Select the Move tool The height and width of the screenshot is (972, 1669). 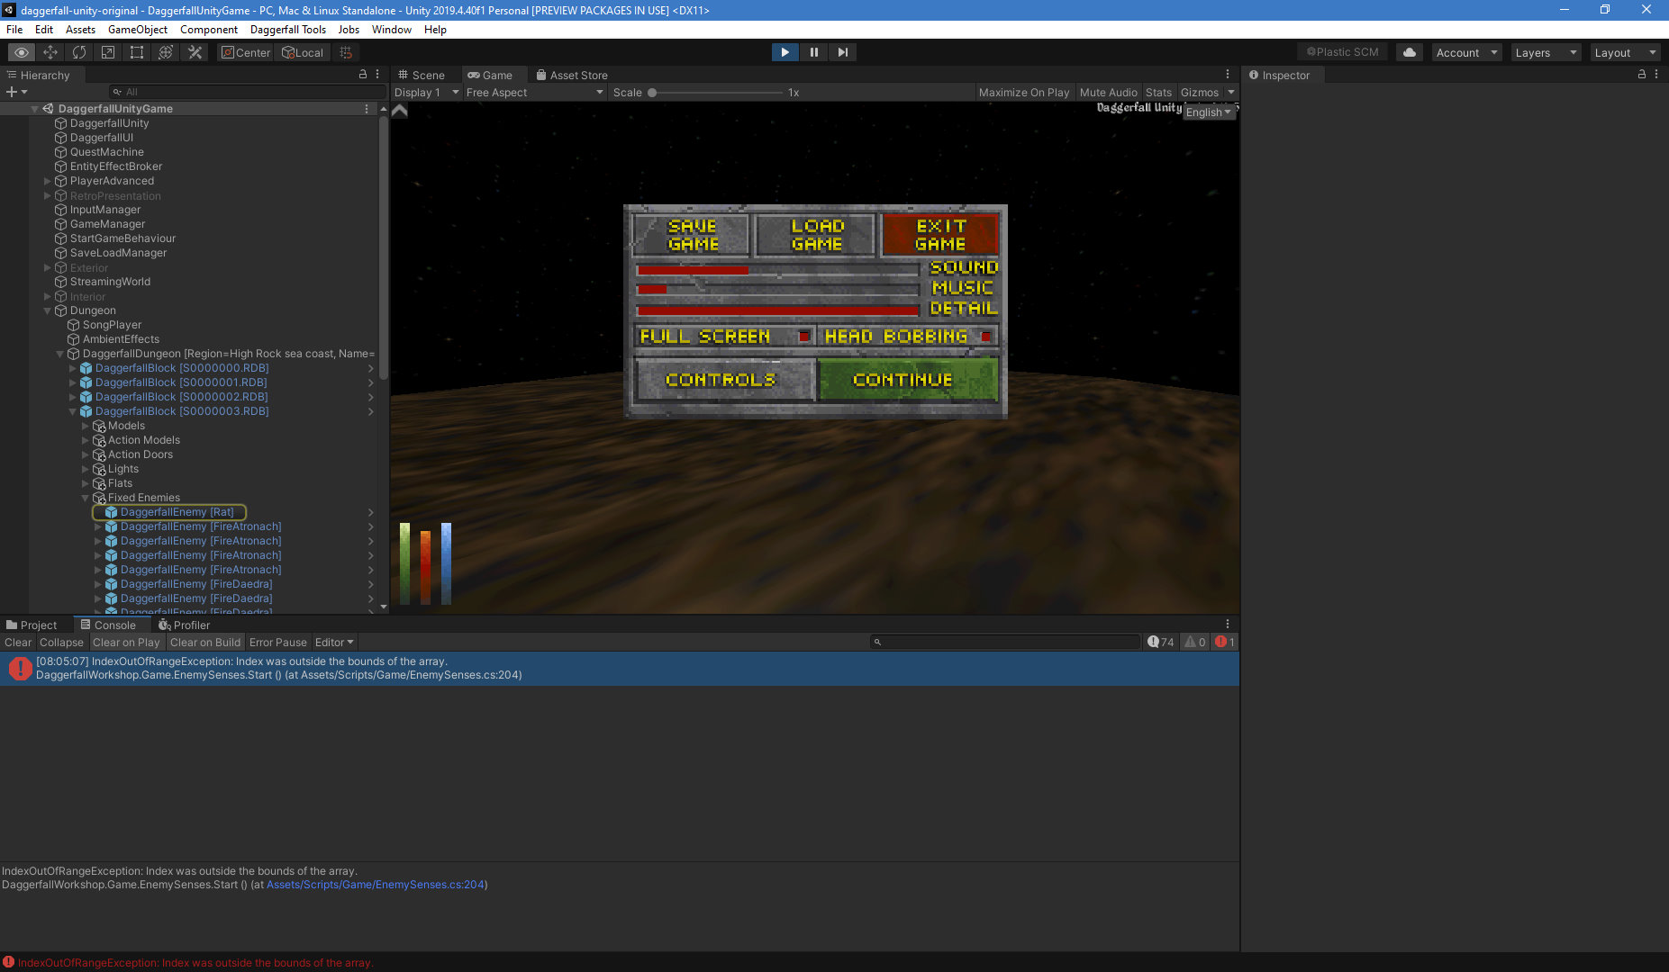[x=50, y=52]
